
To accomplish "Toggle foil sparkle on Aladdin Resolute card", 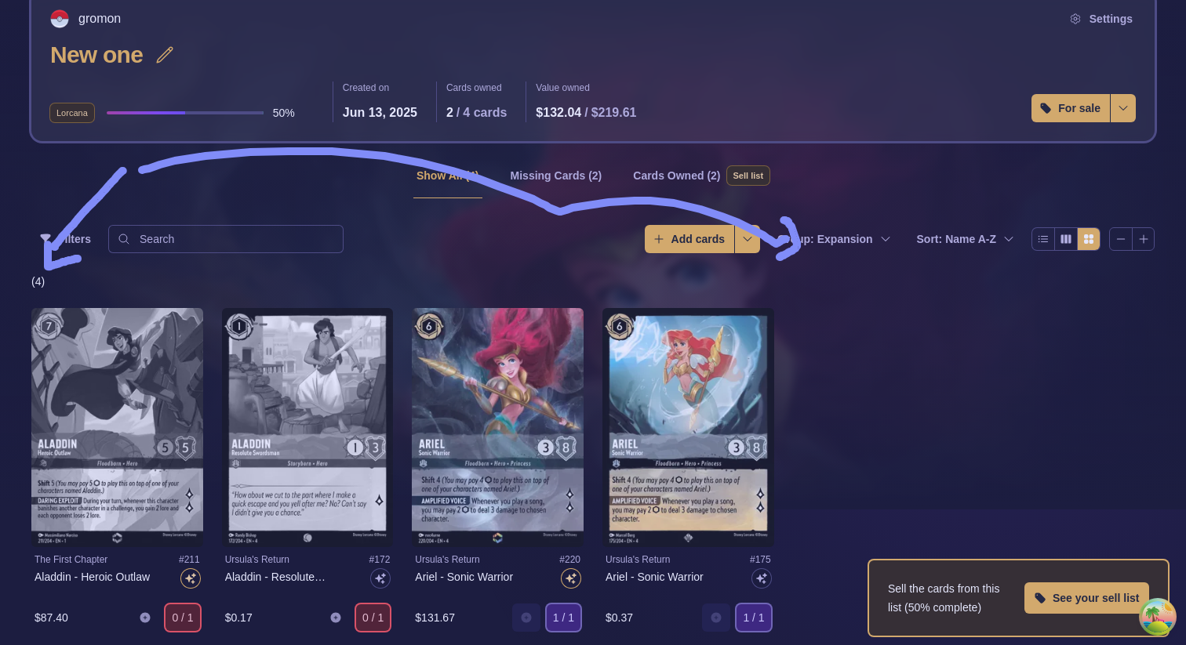I will pos(380,578).
